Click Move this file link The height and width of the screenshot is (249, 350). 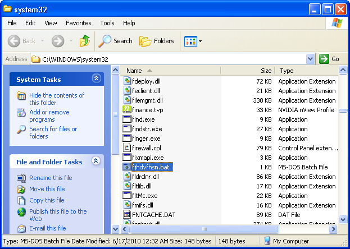point(47,189)
